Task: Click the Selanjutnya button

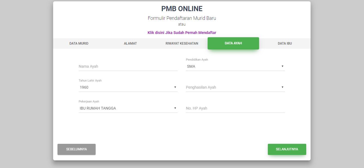Action: 287,149
